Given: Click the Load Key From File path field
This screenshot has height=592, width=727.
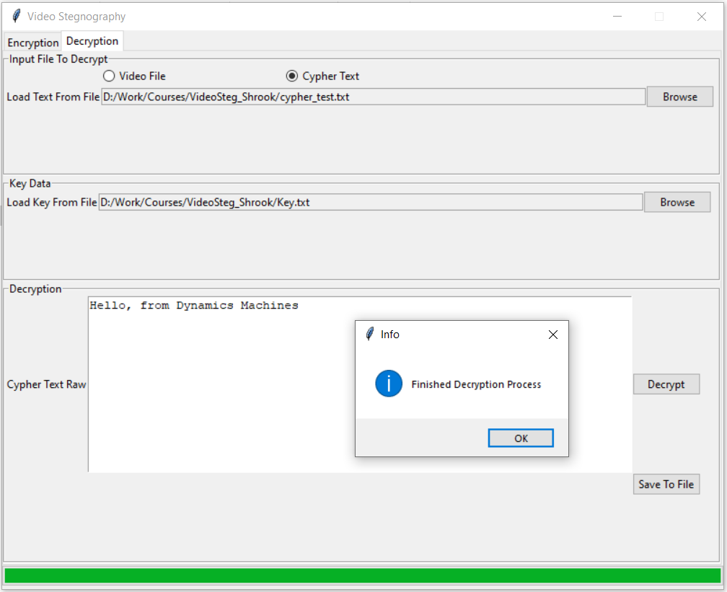Looking at the screenshot, I should pyautogui.click(x=371, y=202).
